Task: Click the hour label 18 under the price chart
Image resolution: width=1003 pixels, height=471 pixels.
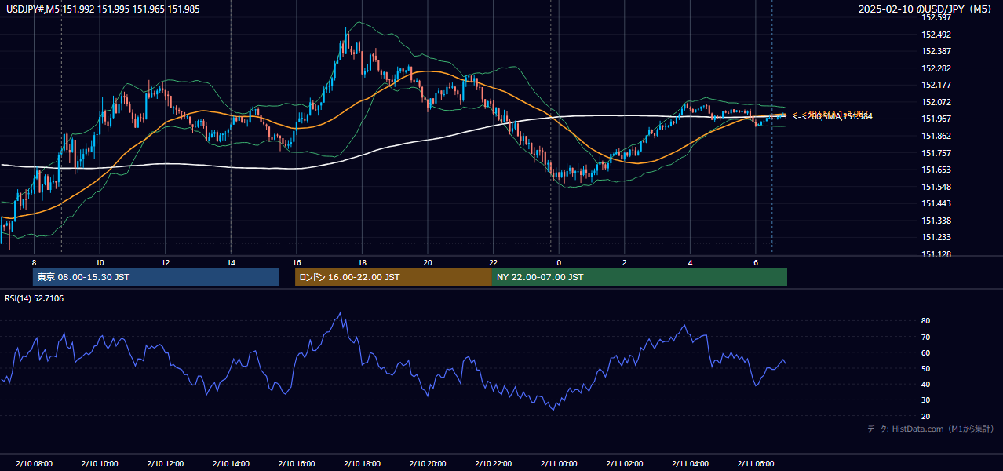Action: tap(362, 262)
